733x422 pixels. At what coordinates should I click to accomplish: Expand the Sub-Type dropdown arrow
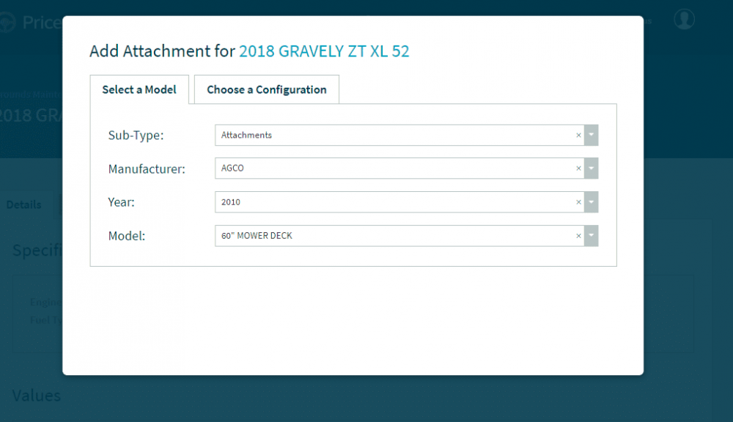[x=592, y=136]
